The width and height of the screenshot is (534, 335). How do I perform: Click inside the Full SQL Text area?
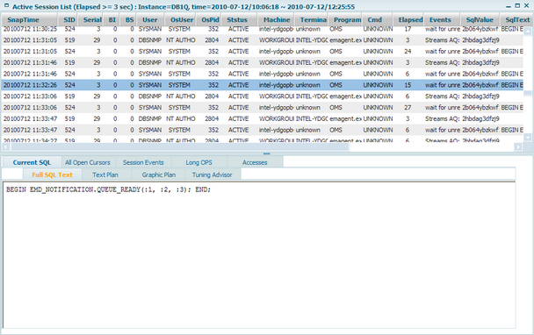click(x=259, y=255)
